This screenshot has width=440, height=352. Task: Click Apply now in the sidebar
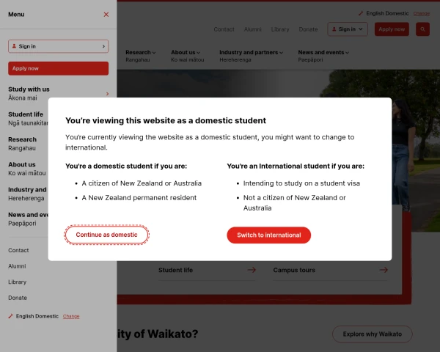pyautogui.click(x=59, y=68)
